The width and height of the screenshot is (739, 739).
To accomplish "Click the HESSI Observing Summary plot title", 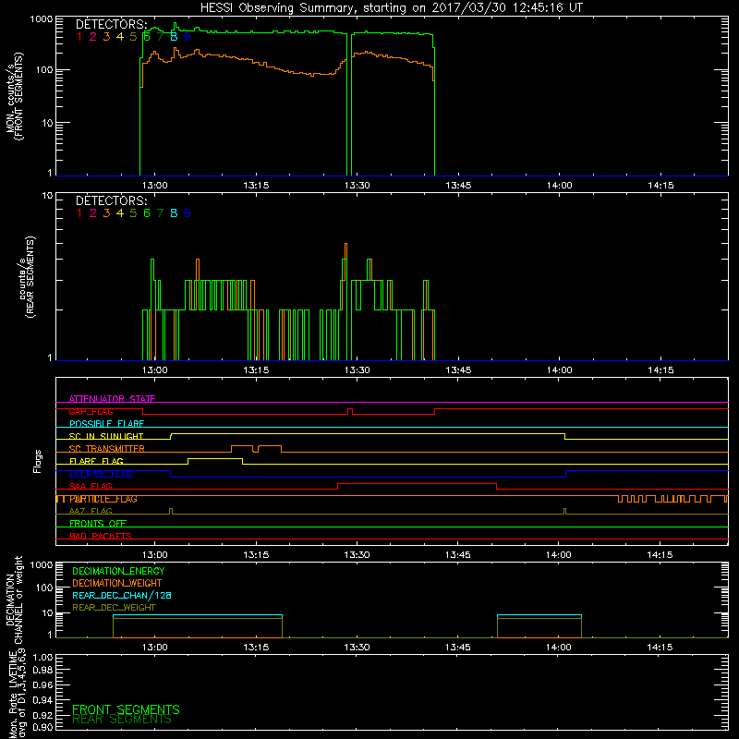I will (392, 8).
